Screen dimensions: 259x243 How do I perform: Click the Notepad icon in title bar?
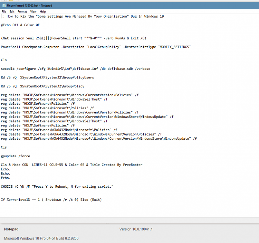tap(4, 6)
